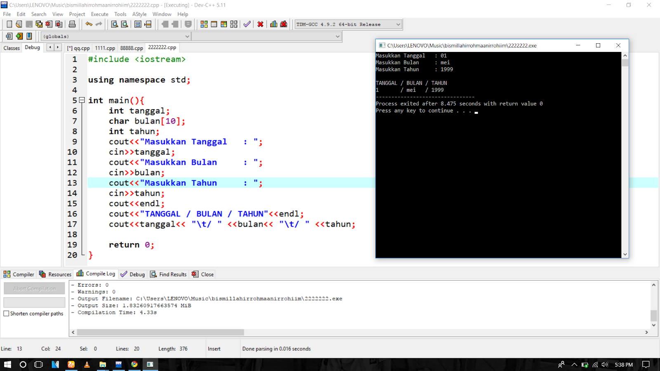This screenshot has width=660, height=371.
Task: Open the Find Results bottom tab
Action: 168,275
